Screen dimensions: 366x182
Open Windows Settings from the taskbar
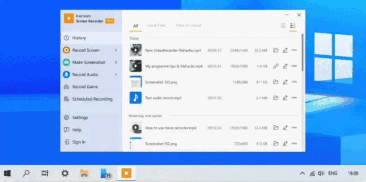point(65,173)
